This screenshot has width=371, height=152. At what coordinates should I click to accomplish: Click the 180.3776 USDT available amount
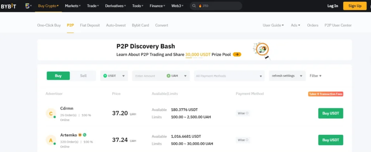click(x=184, y=109)
